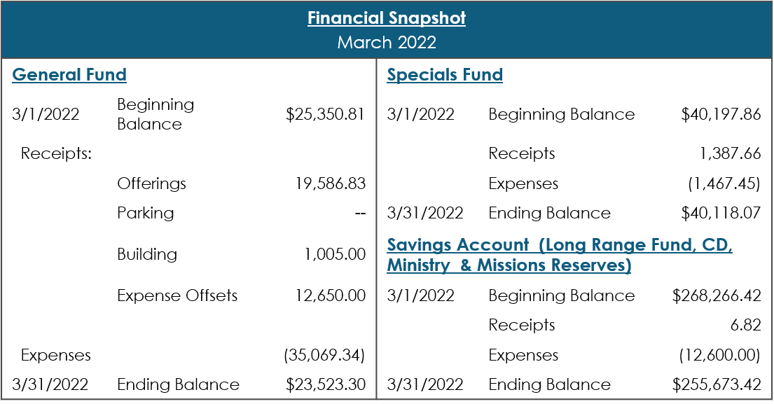This screenshot has width=774, height=404.
Task: Select the Expense Offsets amount 12,650.00
Action: coord(331,295)
